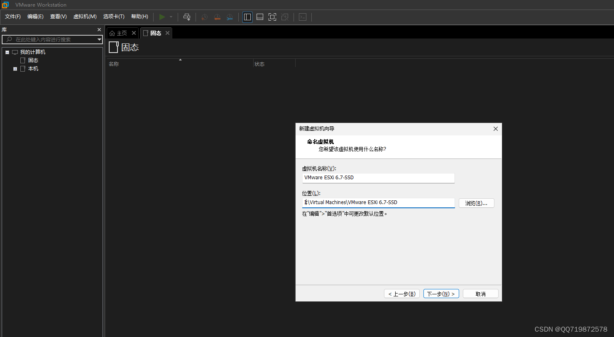This screenshot has height=337, width=614.
Task: Power on the virtual machine with the green play icon
Action: [162, 17]
